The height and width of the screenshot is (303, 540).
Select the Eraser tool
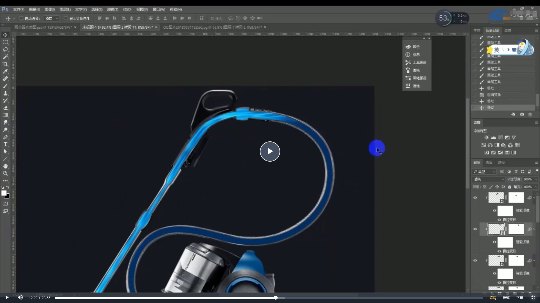point(5,108)
